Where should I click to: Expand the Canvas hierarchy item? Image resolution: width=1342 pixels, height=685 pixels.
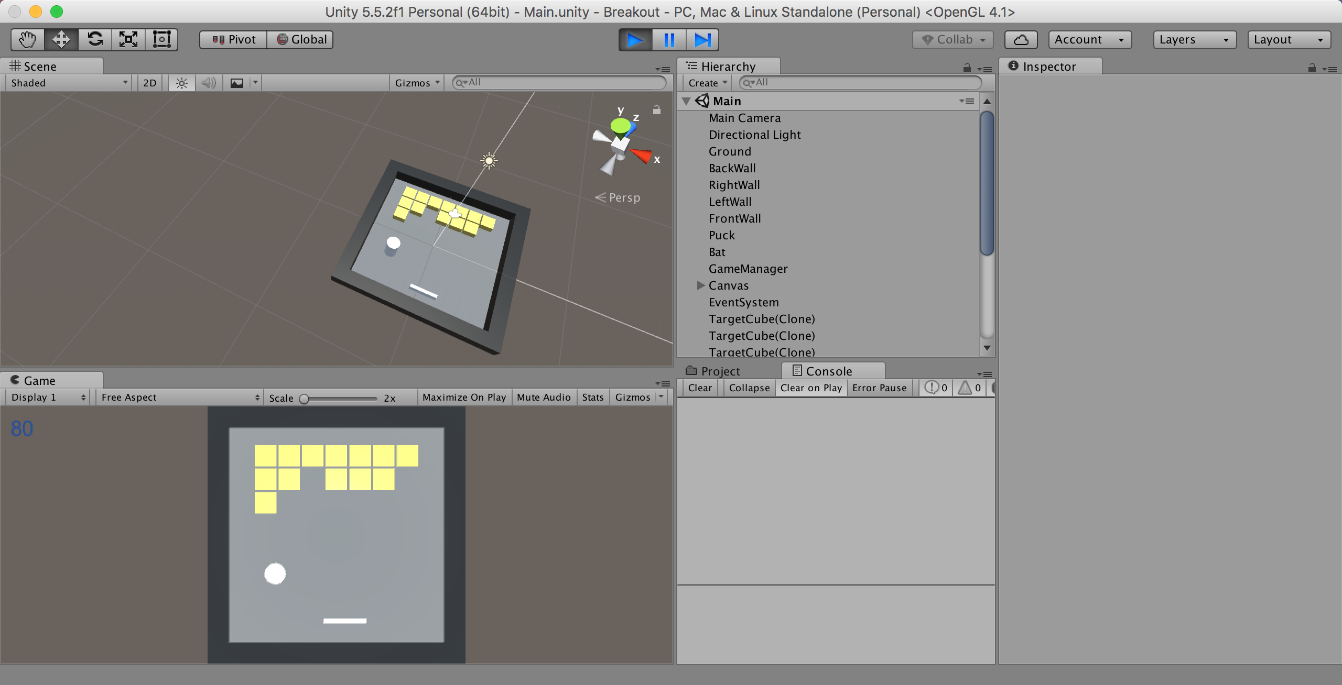(x=701, y=285)
